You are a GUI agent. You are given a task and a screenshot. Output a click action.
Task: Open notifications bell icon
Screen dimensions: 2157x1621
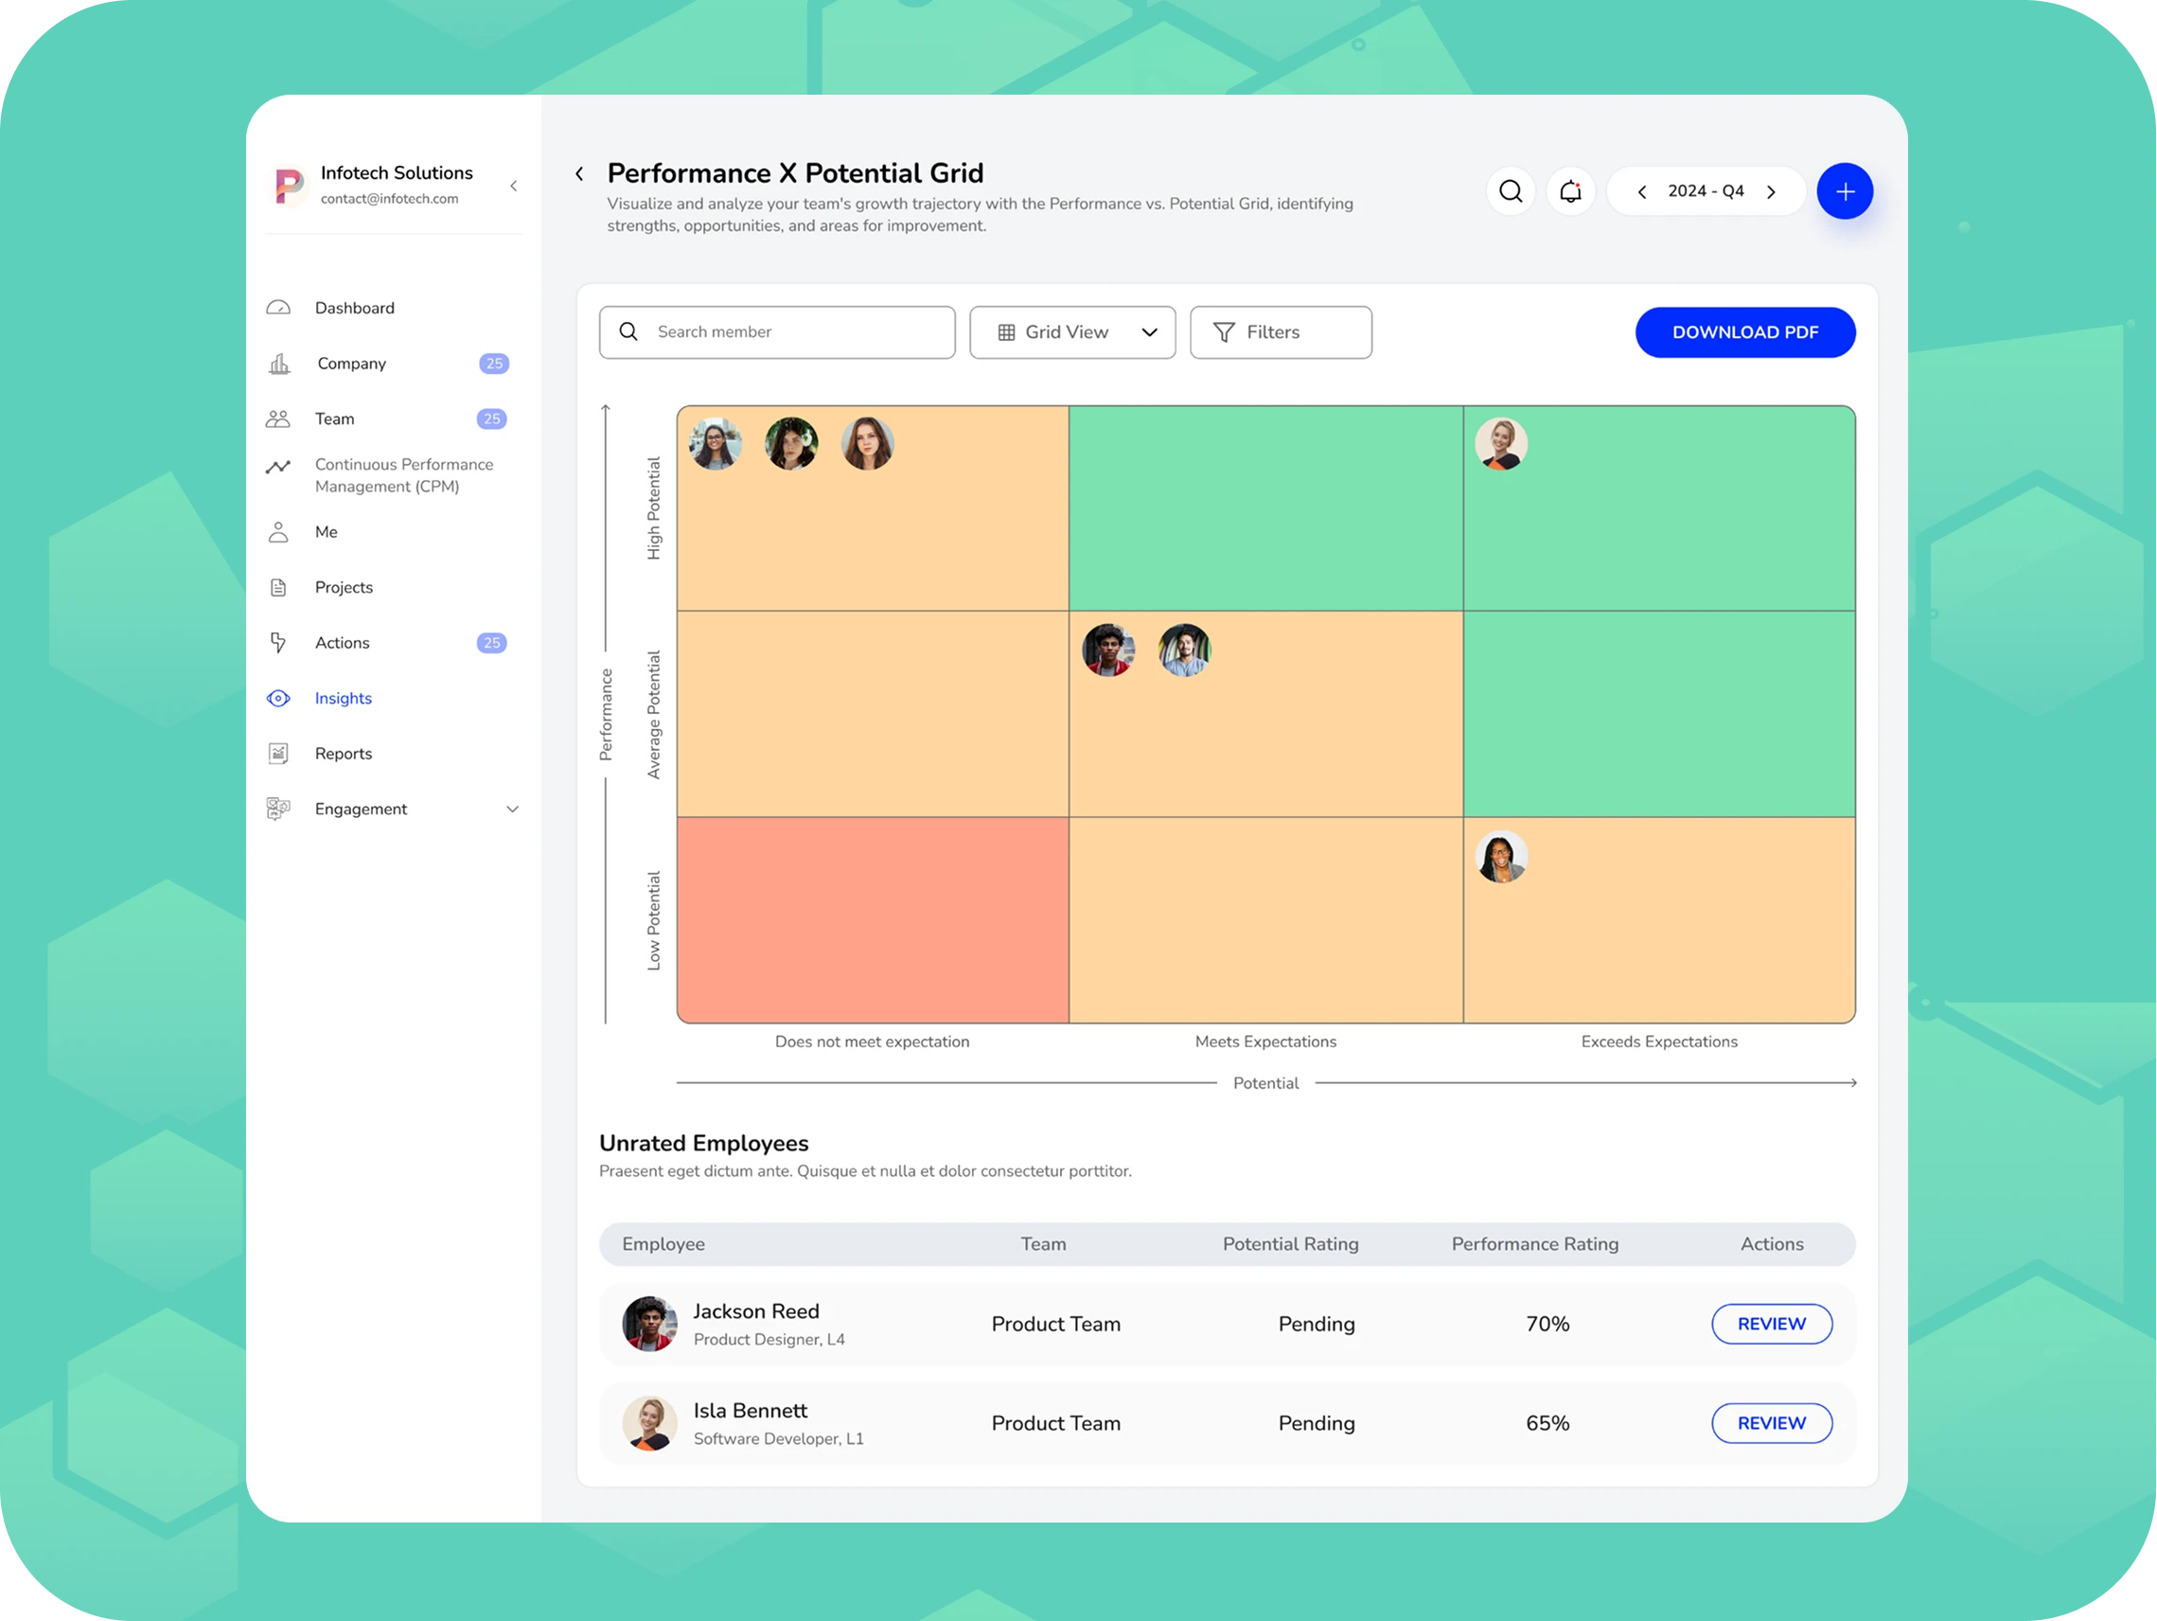(1570, 191)
